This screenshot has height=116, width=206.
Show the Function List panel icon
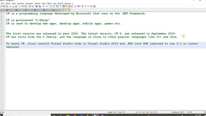(72, 6)
